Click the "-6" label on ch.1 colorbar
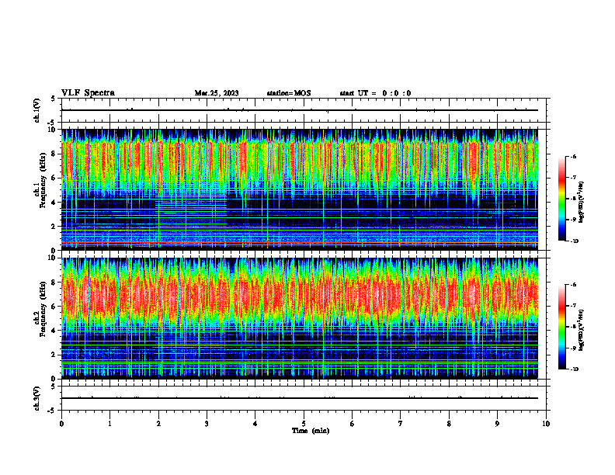 point(574,157)
